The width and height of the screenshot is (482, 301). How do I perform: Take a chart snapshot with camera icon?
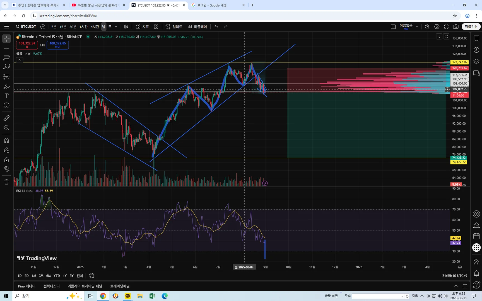[x=456, y=26]
